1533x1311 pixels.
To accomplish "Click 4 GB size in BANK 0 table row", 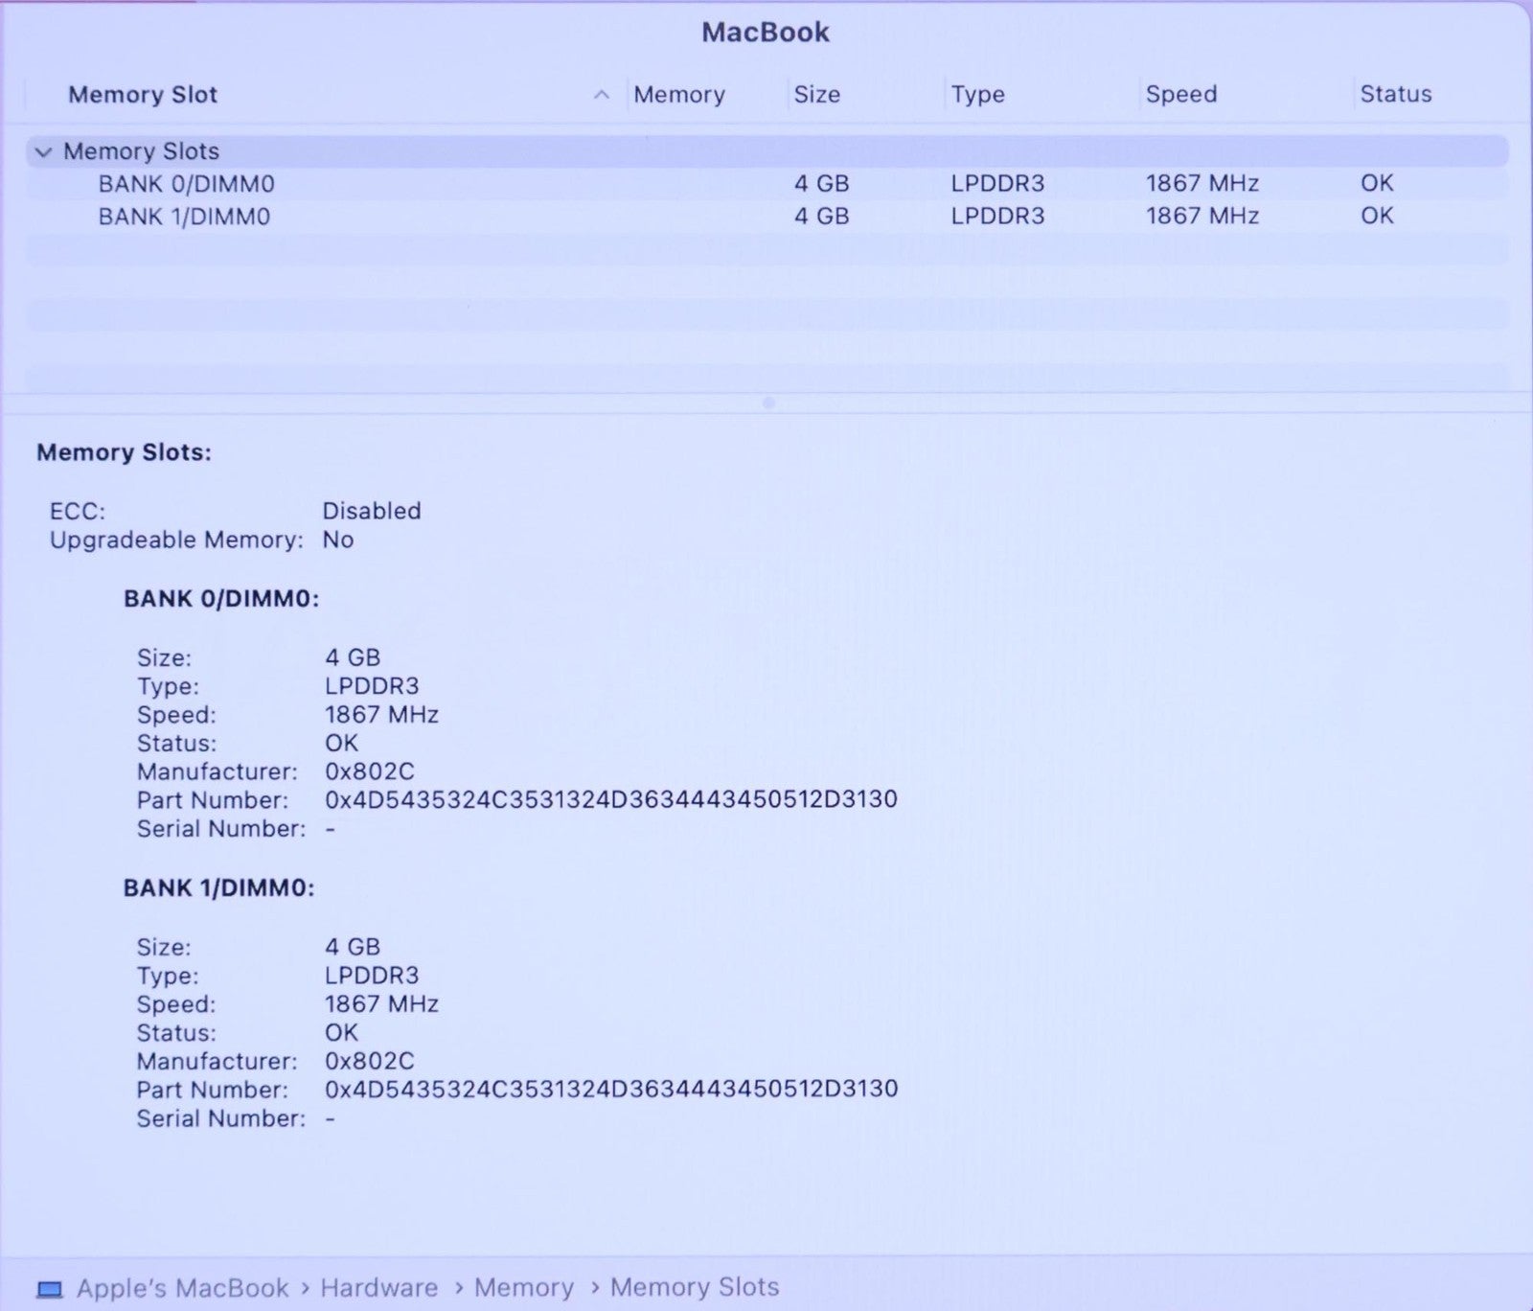I will click(822, 183).
